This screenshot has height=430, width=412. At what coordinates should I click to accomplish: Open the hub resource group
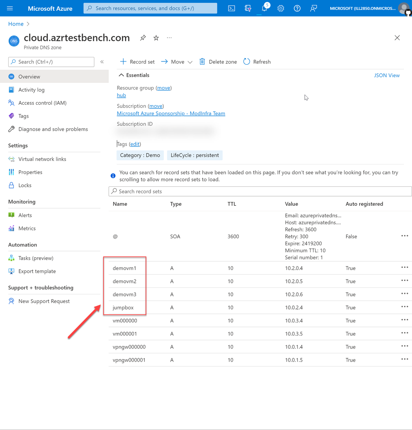121,95
